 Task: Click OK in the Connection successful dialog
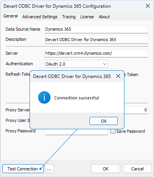(x=103, y=121)
